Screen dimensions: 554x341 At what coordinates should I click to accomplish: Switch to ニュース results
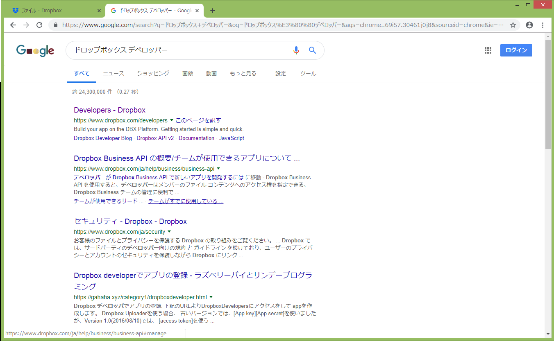pos(114,74)
